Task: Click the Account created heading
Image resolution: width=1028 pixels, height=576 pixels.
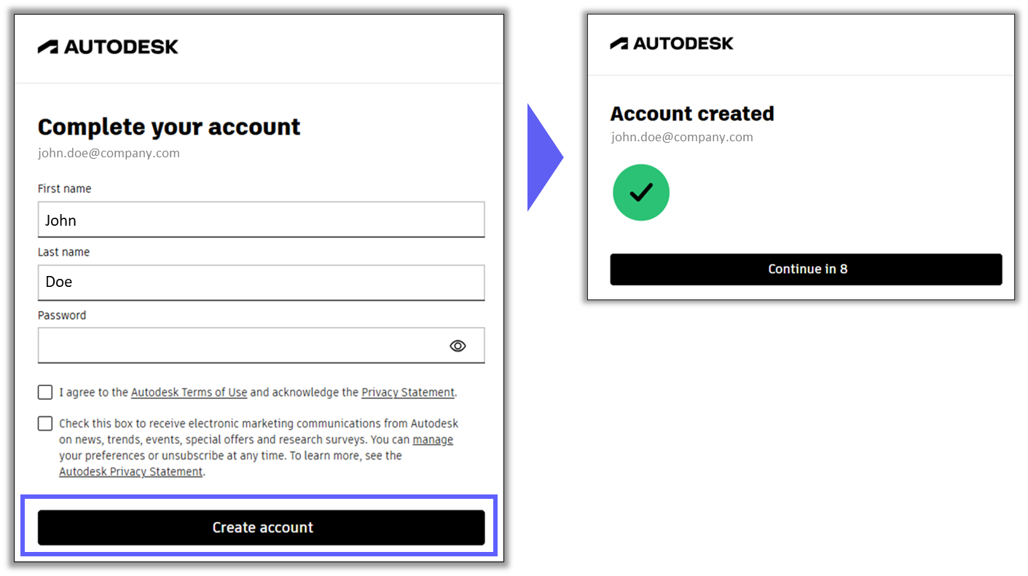Action: point(692,114)
